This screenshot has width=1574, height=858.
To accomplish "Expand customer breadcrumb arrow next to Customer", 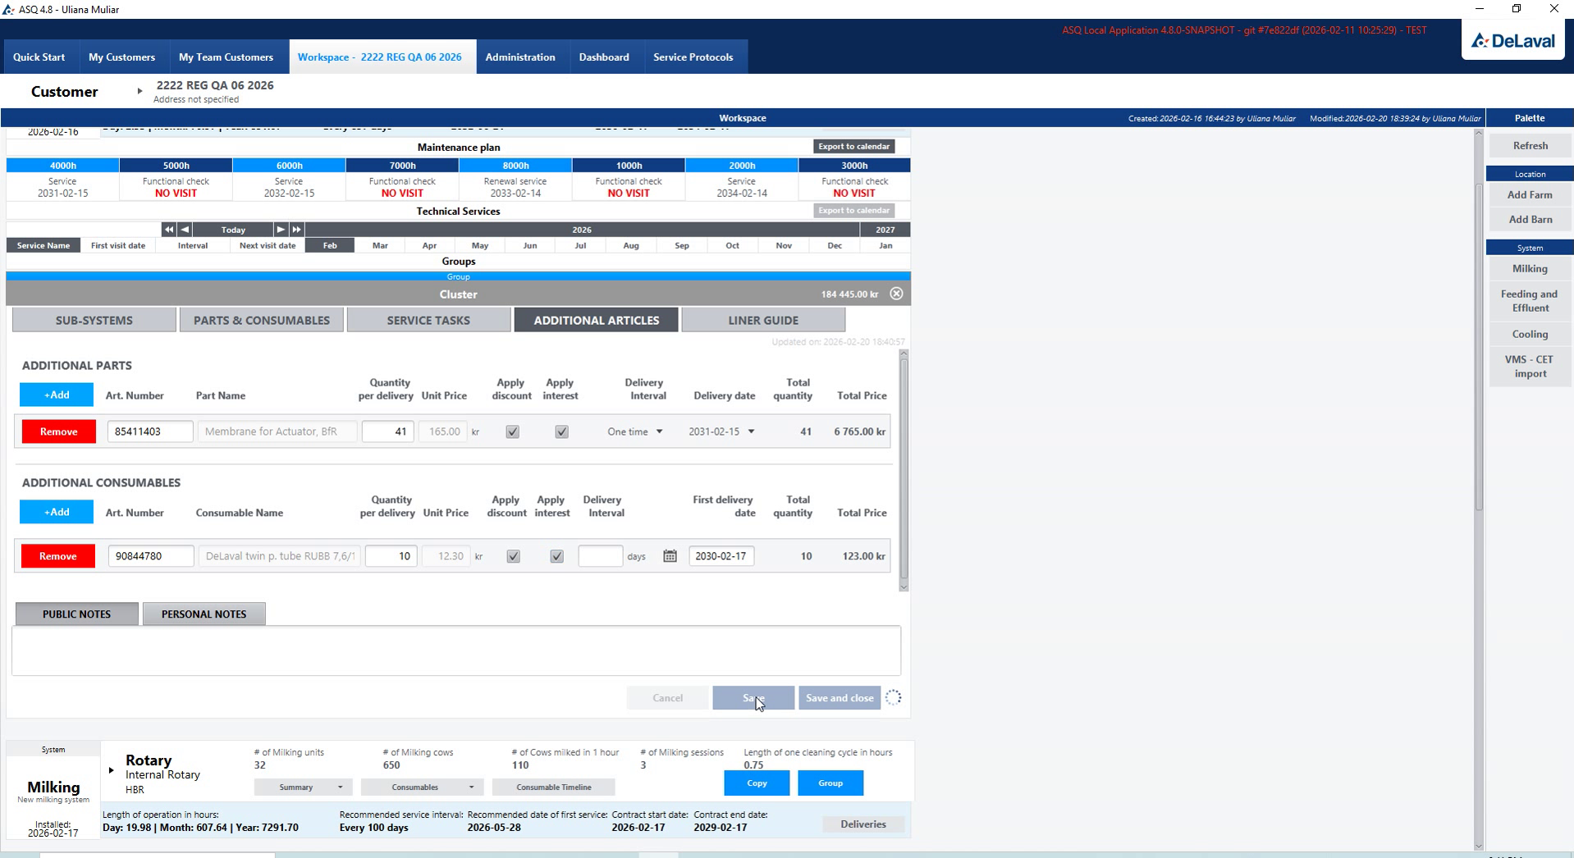I will 140,91.
